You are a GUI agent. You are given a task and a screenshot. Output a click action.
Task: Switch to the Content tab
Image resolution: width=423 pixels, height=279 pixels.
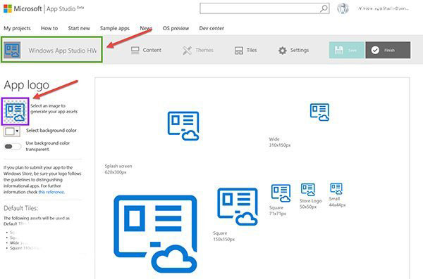(146, 51)
